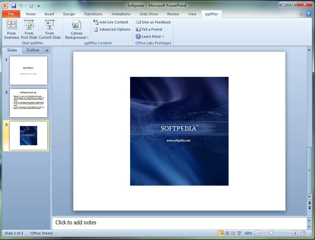Switch to the Home tab
Viewport: 315px width, 240px height.
[x=31, y=14]
